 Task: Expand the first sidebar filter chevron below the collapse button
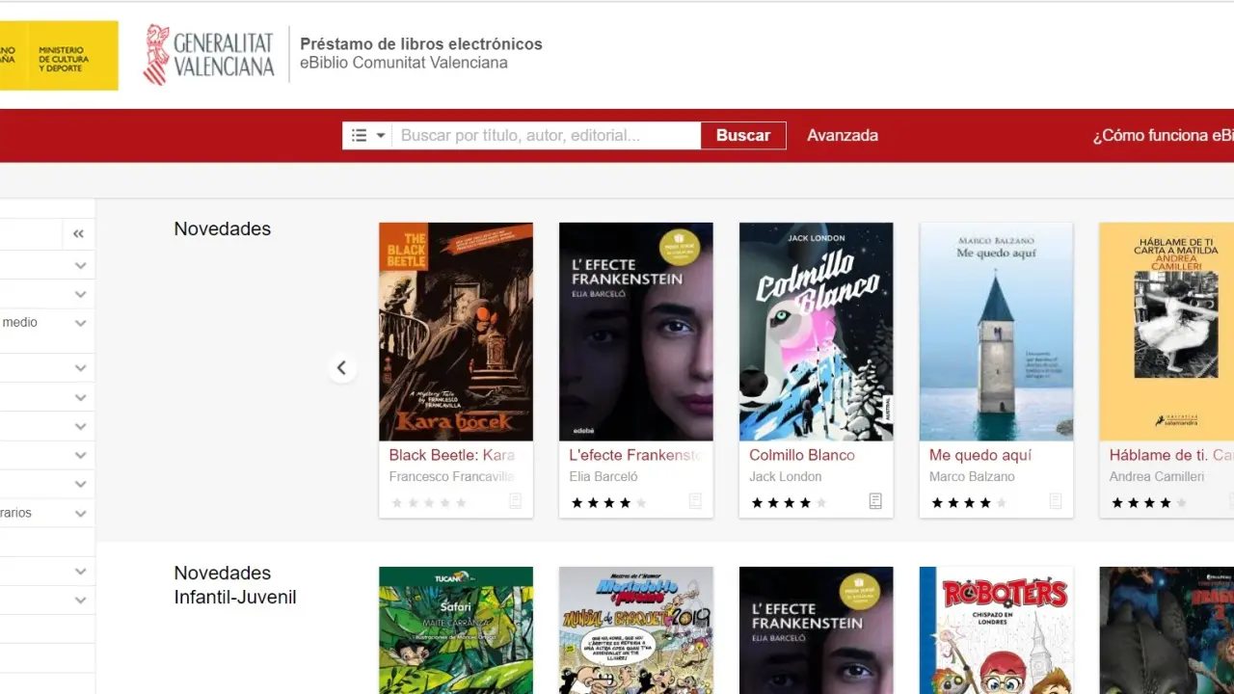click(x=81, y=265)
